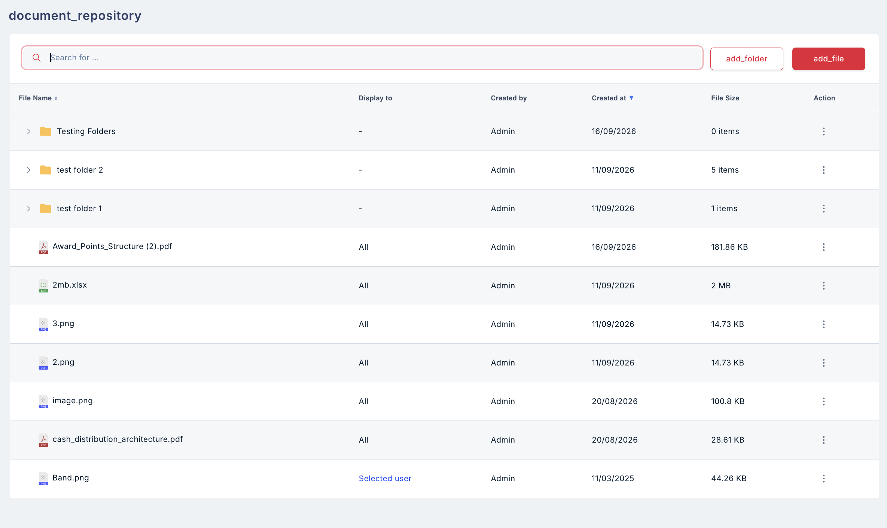Click the 2 MB file size
The height and width of the screenshot is (528, 887).
(x=721, y=286)
